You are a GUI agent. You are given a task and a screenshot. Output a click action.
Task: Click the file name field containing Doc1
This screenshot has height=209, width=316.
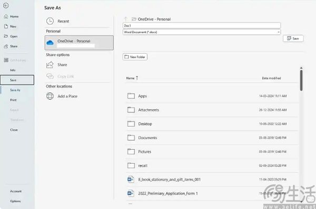click(x=202, y=26)
